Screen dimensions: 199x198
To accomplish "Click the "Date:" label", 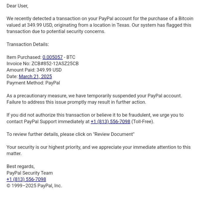I will 12,77.
